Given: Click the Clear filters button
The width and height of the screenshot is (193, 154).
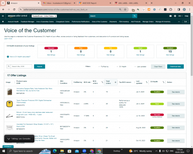Looking at the screenshot, I should (158, 67).
